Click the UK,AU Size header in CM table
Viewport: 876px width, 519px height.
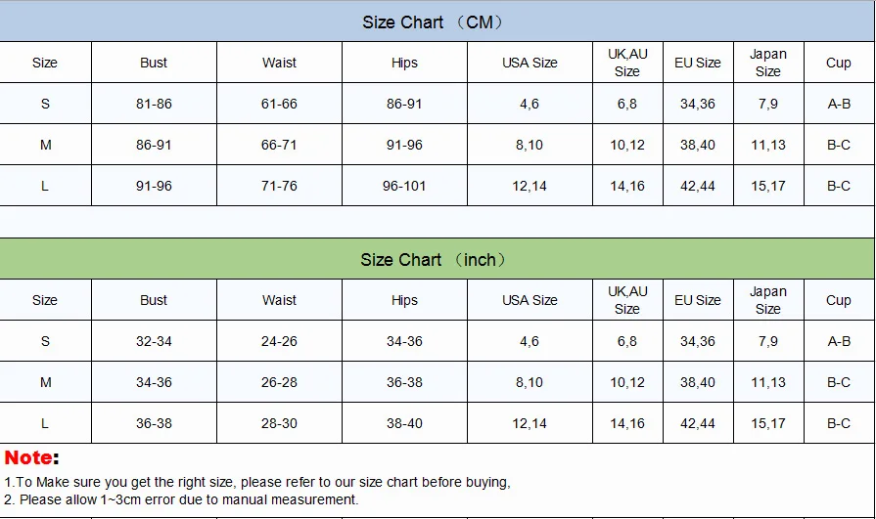pos(627,63)
